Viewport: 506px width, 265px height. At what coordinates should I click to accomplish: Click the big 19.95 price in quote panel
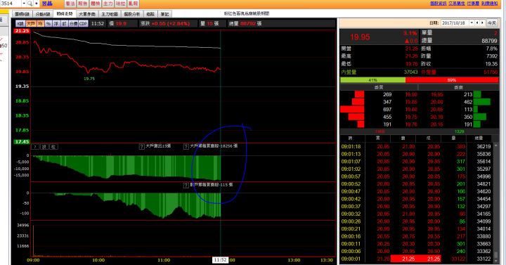tap(360, 37)
